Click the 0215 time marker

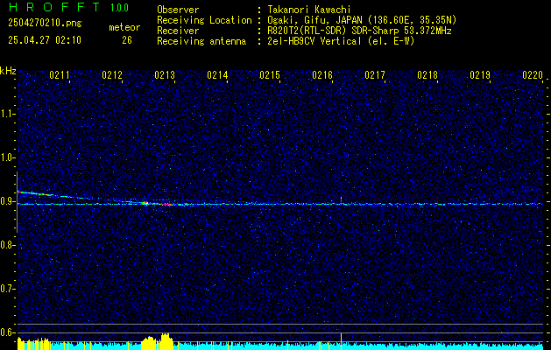click(270, 75)
